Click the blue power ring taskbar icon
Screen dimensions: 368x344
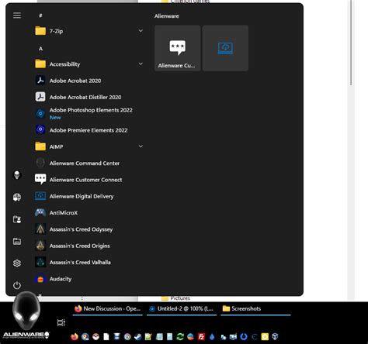244,336
